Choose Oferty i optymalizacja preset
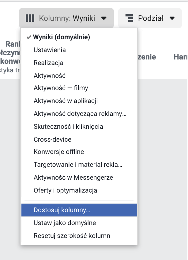The height and width of the screenshot is (260, 188). coord(65,190)
